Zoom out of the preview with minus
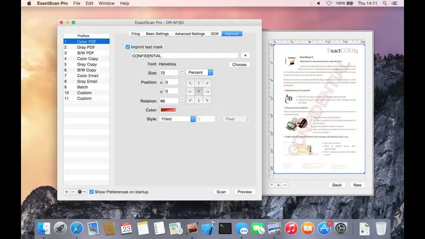425x239 pixels. click(285, 185)
